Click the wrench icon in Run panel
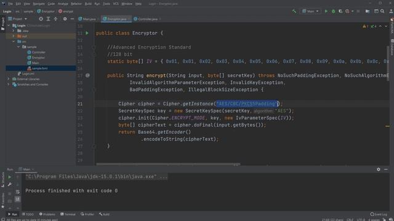This screenshot has height=221, width=394. click(x=10, y=184)
